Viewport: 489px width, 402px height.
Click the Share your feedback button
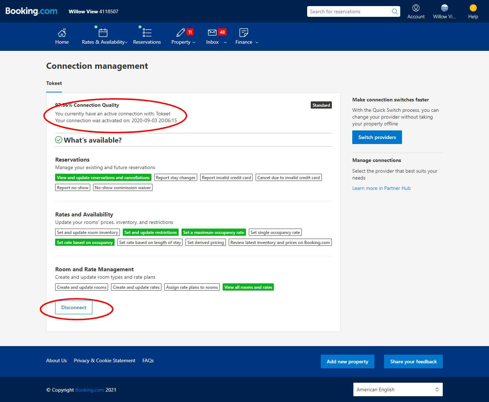coord(413,362)
